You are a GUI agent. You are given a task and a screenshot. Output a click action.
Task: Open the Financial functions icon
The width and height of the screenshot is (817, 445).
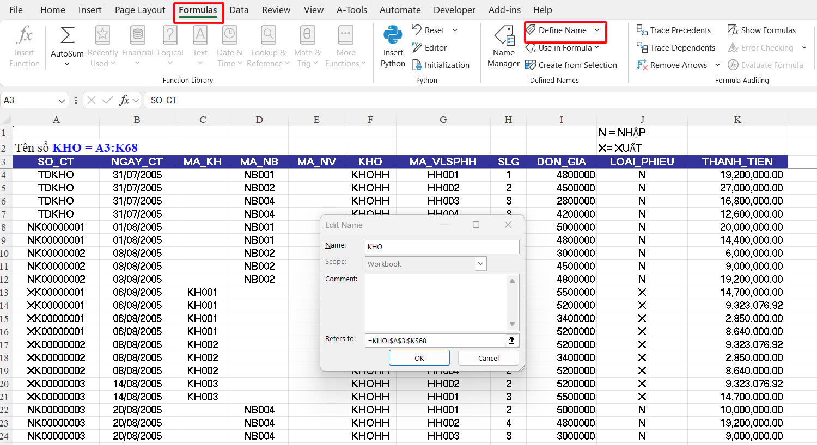coord(137,36)
